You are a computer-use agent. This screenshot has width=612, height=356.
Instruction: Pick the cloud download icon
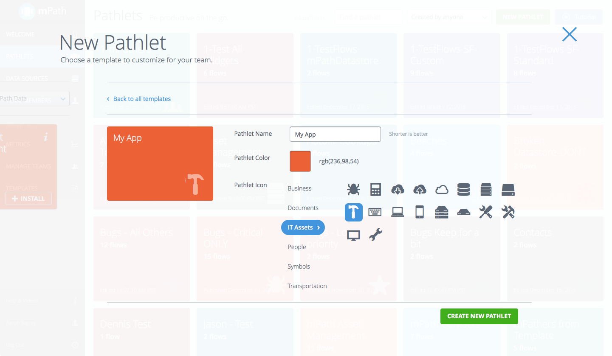398,189
